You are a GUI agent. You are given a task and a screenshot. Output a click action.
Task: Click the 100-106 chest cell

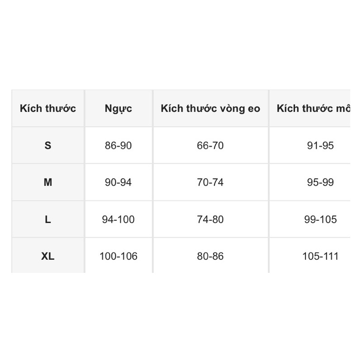point(119,256)
